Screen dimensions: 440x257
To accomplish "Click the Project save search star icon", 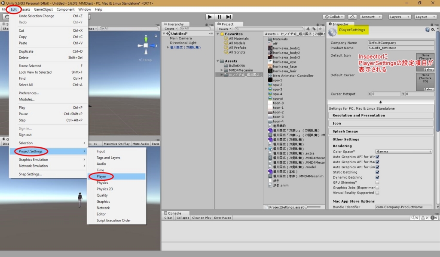I will coord(320,29).
